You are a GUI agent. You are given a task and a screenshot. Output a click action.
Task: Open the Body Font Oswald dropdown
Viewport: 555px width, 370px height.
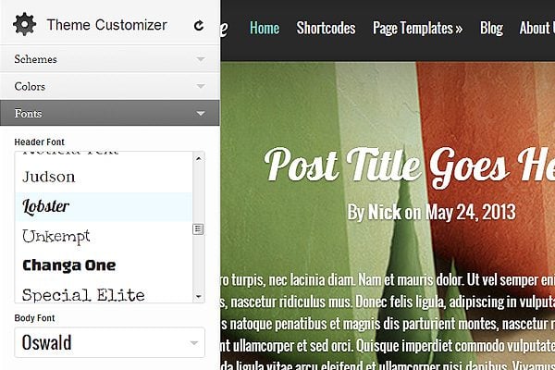[109, 342]
